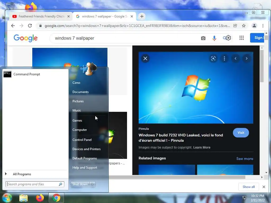Click the address bar URL
The image size is (271, 203).
pos(137,26)
